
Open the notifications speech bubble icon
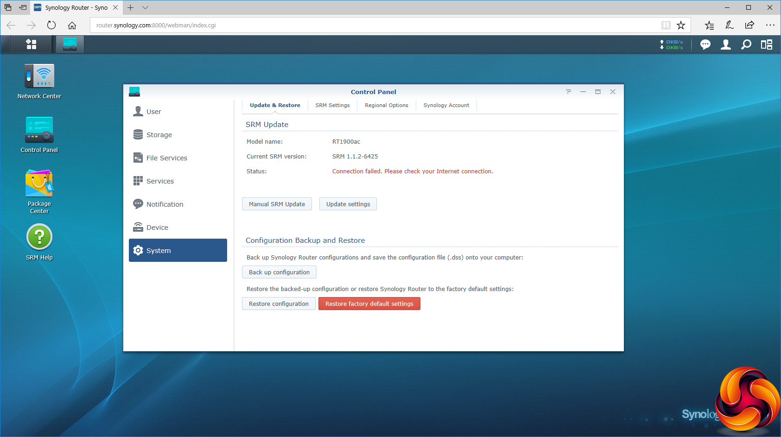[705, 44]
